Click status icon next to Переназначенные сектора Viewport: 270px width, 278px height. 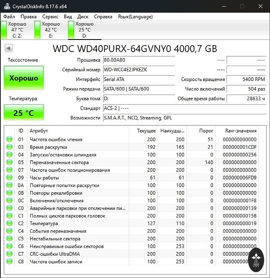(9, 163)
